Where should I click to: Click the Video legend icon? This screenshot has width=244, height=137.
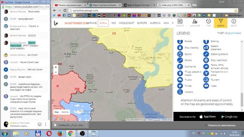pos(206,86)
